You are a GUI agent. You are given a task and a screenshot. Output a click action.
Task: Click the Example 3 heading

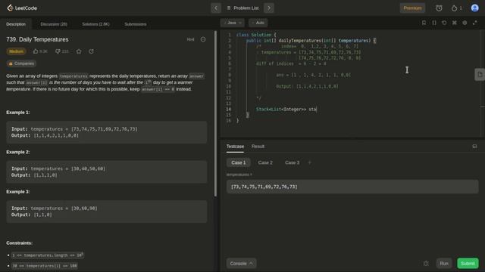pos(18,191)
